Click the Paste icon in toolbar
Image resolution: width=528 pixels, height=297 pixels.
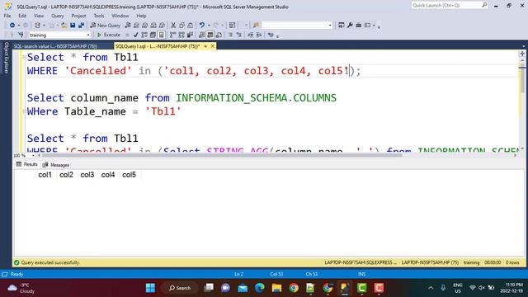point(191,26)
